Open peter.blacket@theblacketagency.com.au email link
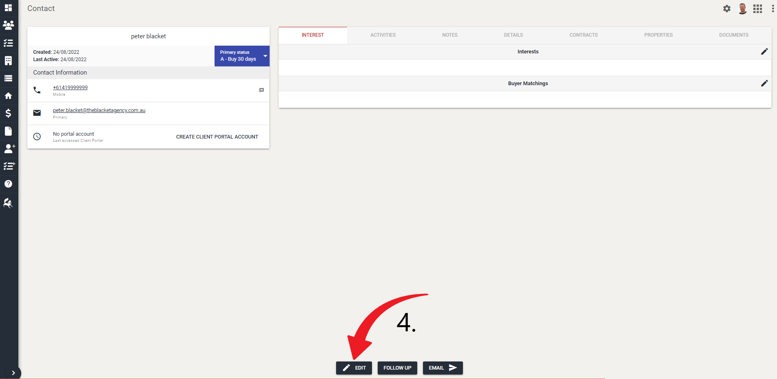 click(99, 110)
